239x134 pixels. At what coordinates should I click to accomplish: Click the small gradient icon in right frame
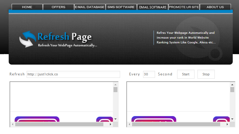[221, 119]
